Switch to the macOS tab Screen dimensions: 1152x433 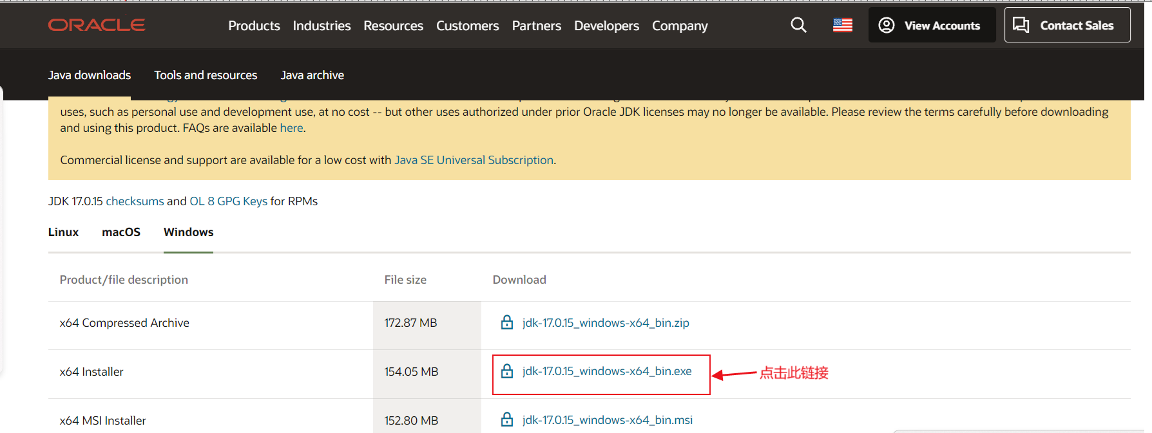point(121,232)
